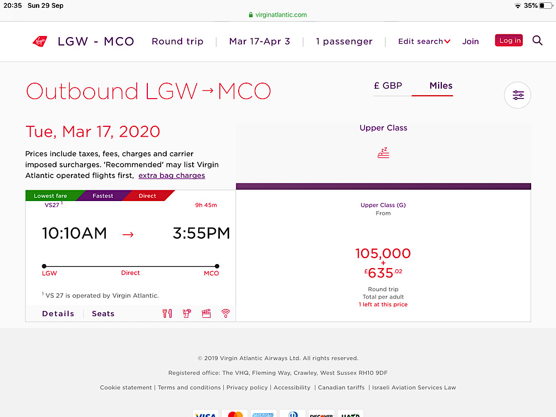556x417 pixels.
Task: Expand the Edit search dropdown
Action: [x=424, y=42]
